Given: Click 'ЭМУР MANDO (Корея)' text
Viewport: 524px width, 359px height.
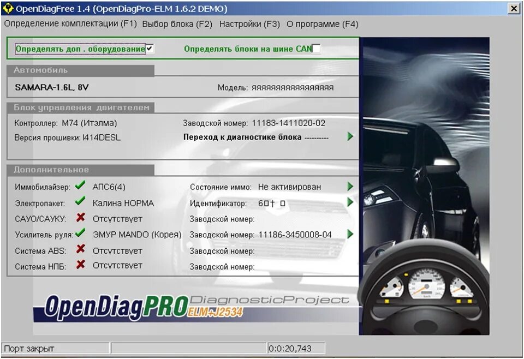Looking at the screenshot, I should [x=137, y=235].
